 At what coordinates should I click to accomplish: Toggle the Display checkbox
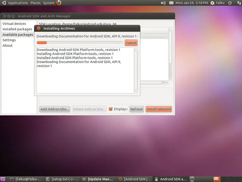click(111, 109)
